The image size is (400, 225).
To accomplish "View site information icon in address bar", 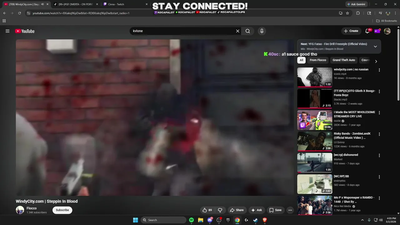I will pos(28,13).
